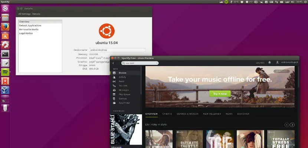The height and width of the screenshot is (148, 308).
Task: Click the mail envelope indicator
Action: click(282, 2)
